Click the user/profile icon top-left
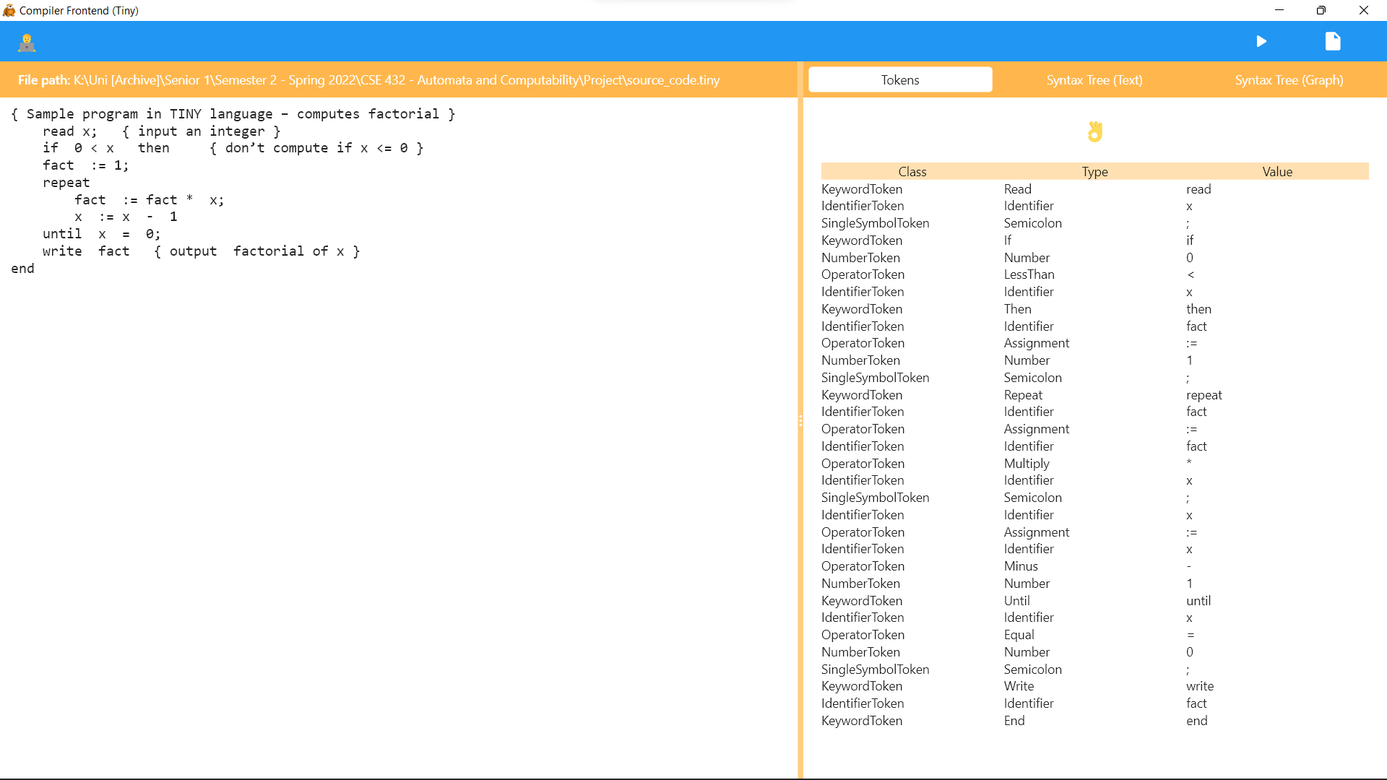The height and width of the screenshot is (780, 1387). 27,41
